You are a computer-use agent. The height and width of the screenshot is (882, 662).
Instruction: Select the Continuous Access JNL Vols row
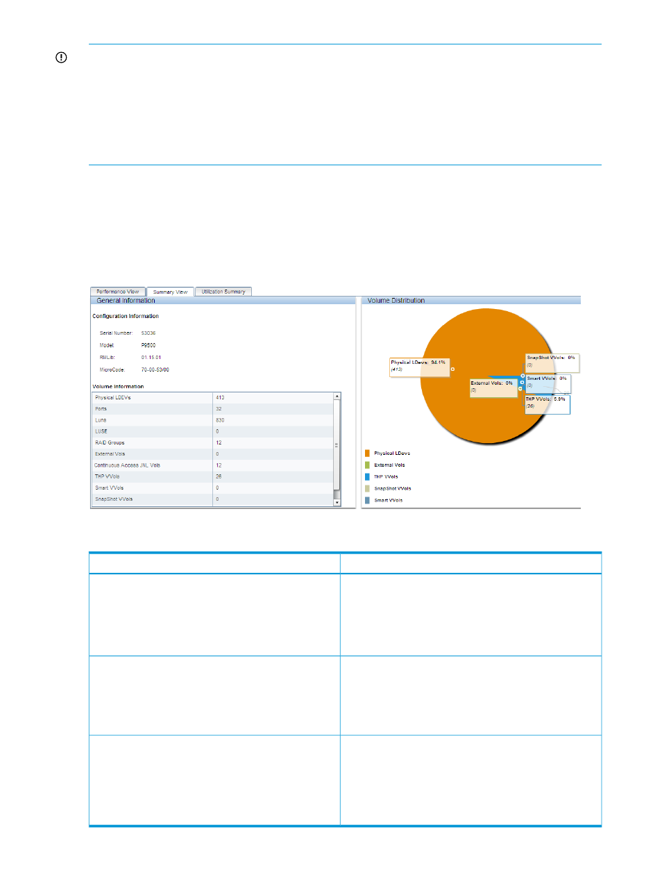[x=213, y=465]
